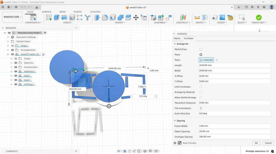Select the Sketch/Face radio button
The width and height of the screenshot is (276, 154).
tap(201, 49)
